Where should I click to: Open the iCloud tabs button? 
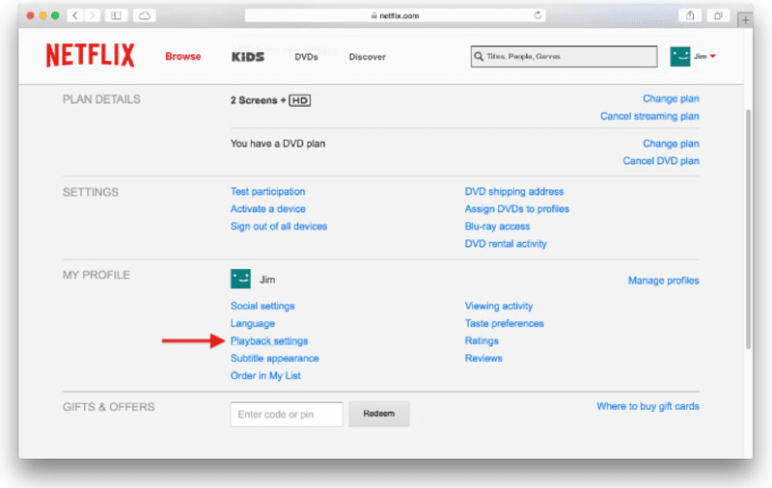(x=144, y=15)
